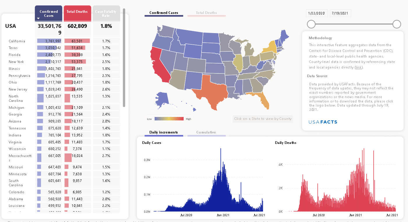Click the sort arrow under Confirmed Cases
408x222 pixels.
pyautogui.click(x=38, y=19)
